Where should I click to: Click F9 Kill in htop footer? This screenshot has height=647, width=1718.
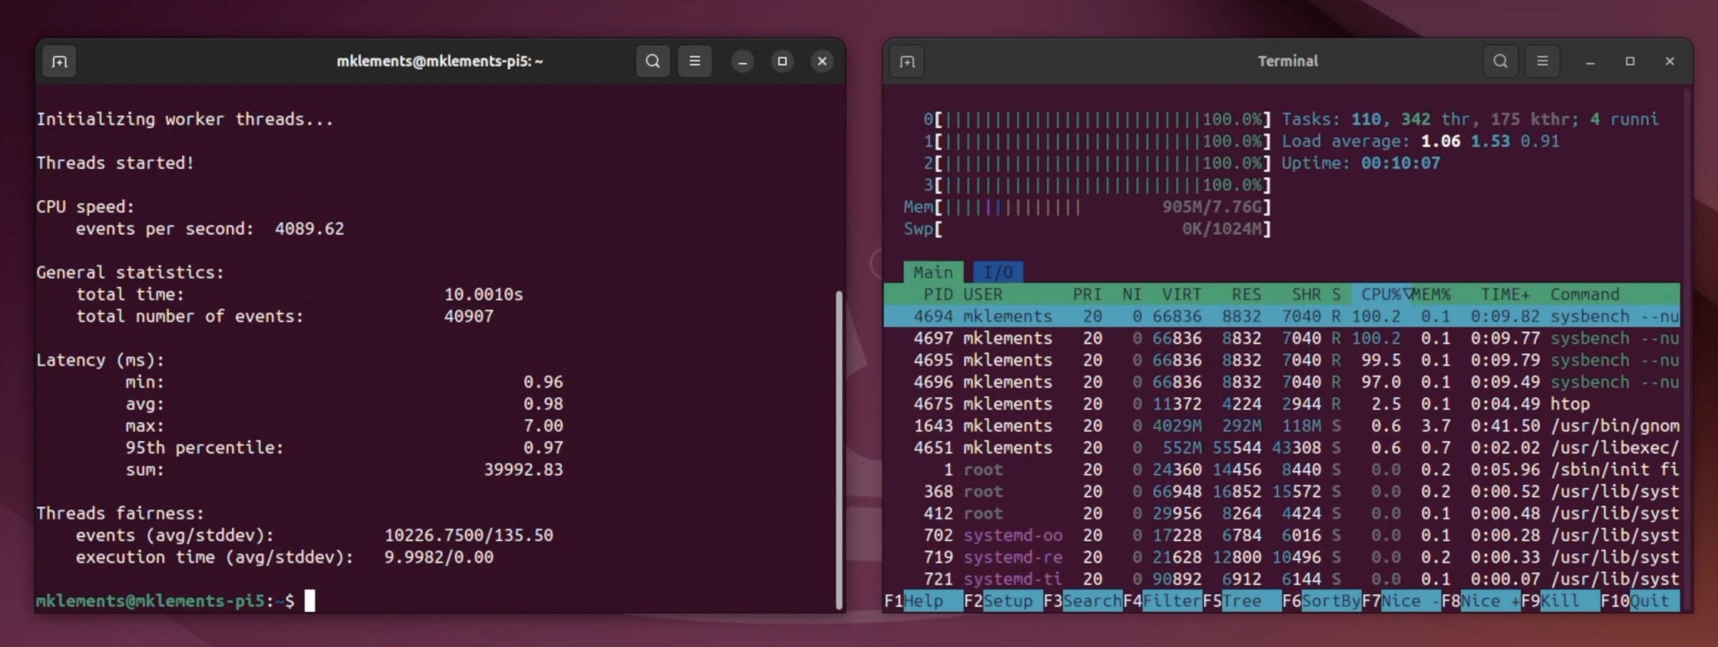[x=1560, y=601]
